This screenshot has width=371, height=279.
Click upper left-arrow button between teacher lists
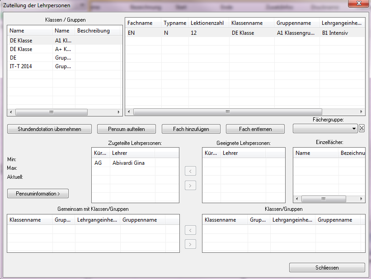pyautogui.click(x=191, y=171)
